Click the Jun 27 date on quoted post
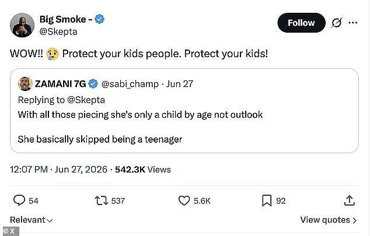Screen dimensions: 370x236 click(179, 84)
